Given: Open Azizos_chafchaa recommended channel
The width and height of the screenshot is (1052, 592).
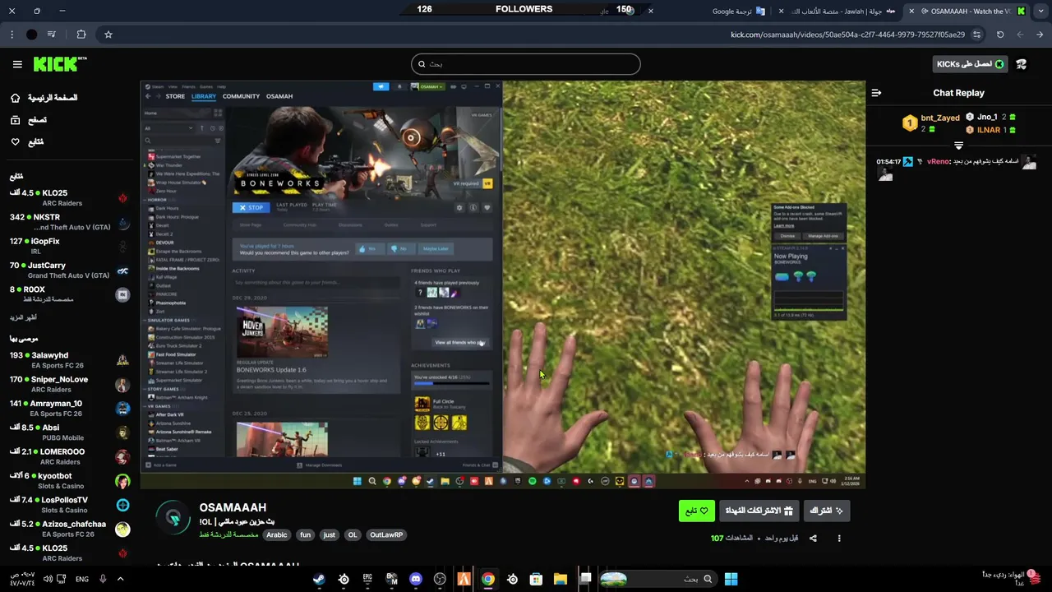Looking at the screenshot, I should pos(70,529).
